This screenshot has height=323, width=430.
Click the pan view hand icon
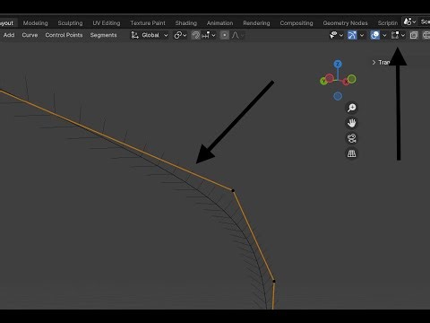point(352,123)
